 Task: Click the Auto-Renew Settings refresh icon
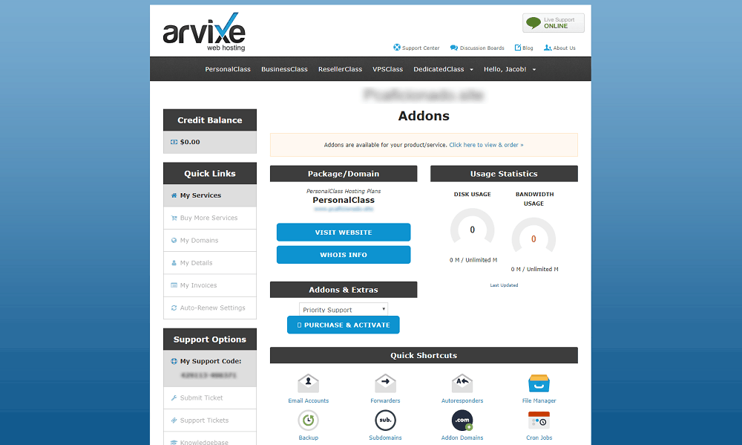(x=174, y=308)
